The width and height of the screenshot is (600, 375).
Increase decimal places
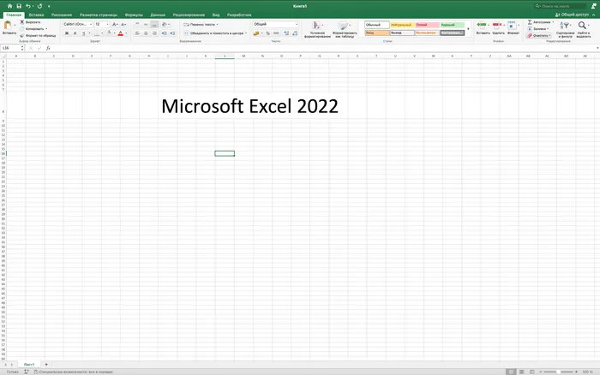[286, 33]
